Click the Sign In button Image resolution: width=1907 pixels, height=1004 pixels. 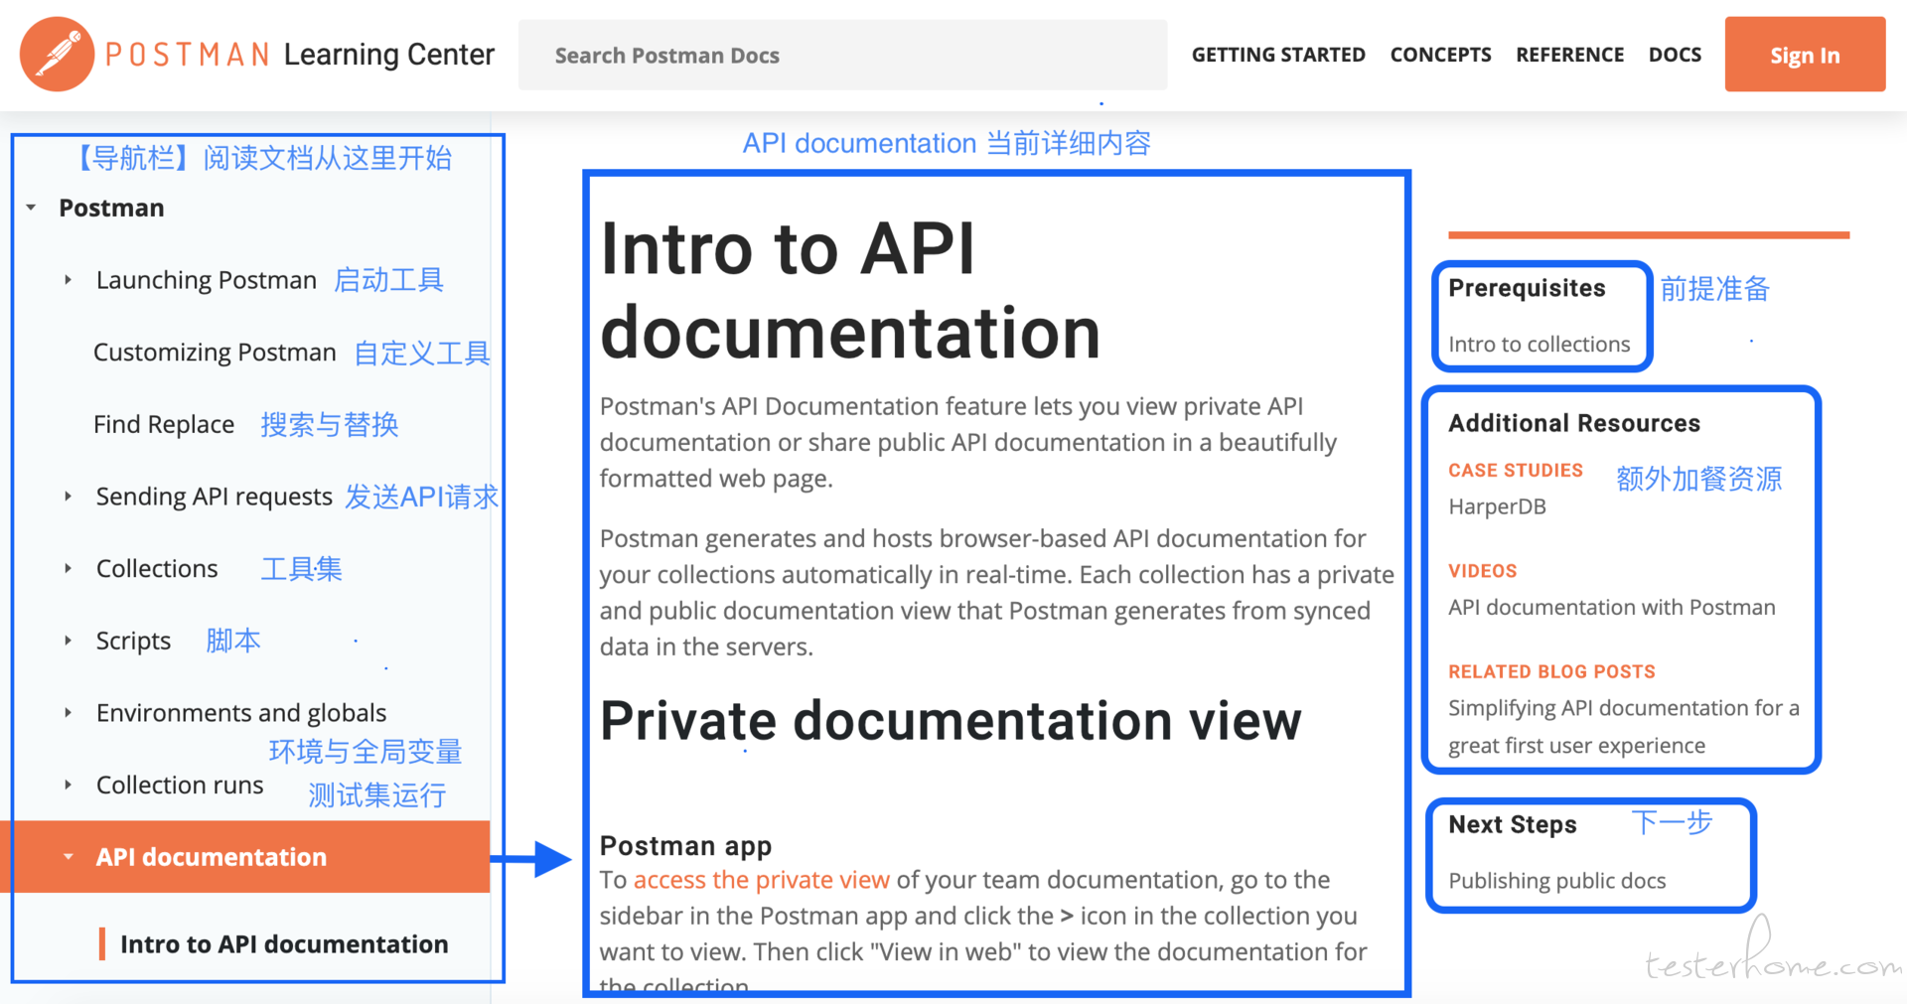(x=1805, y=55)
